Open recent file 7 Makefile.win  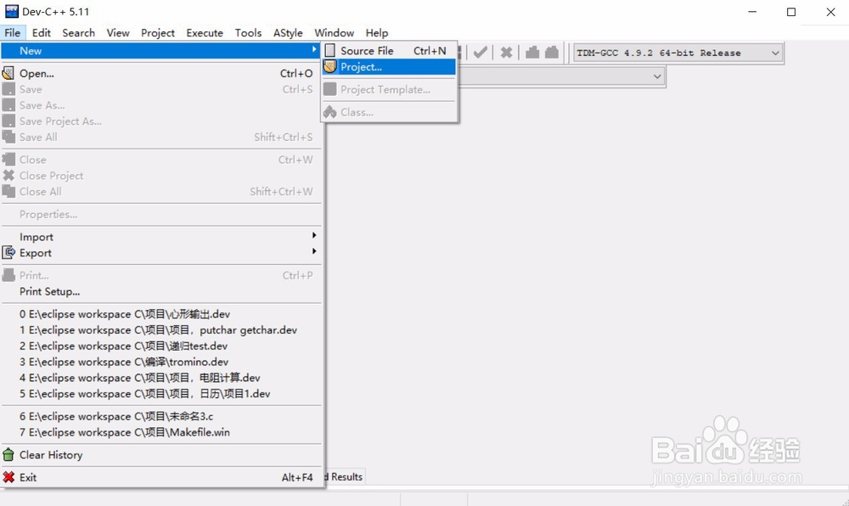(x=160, y=432)
